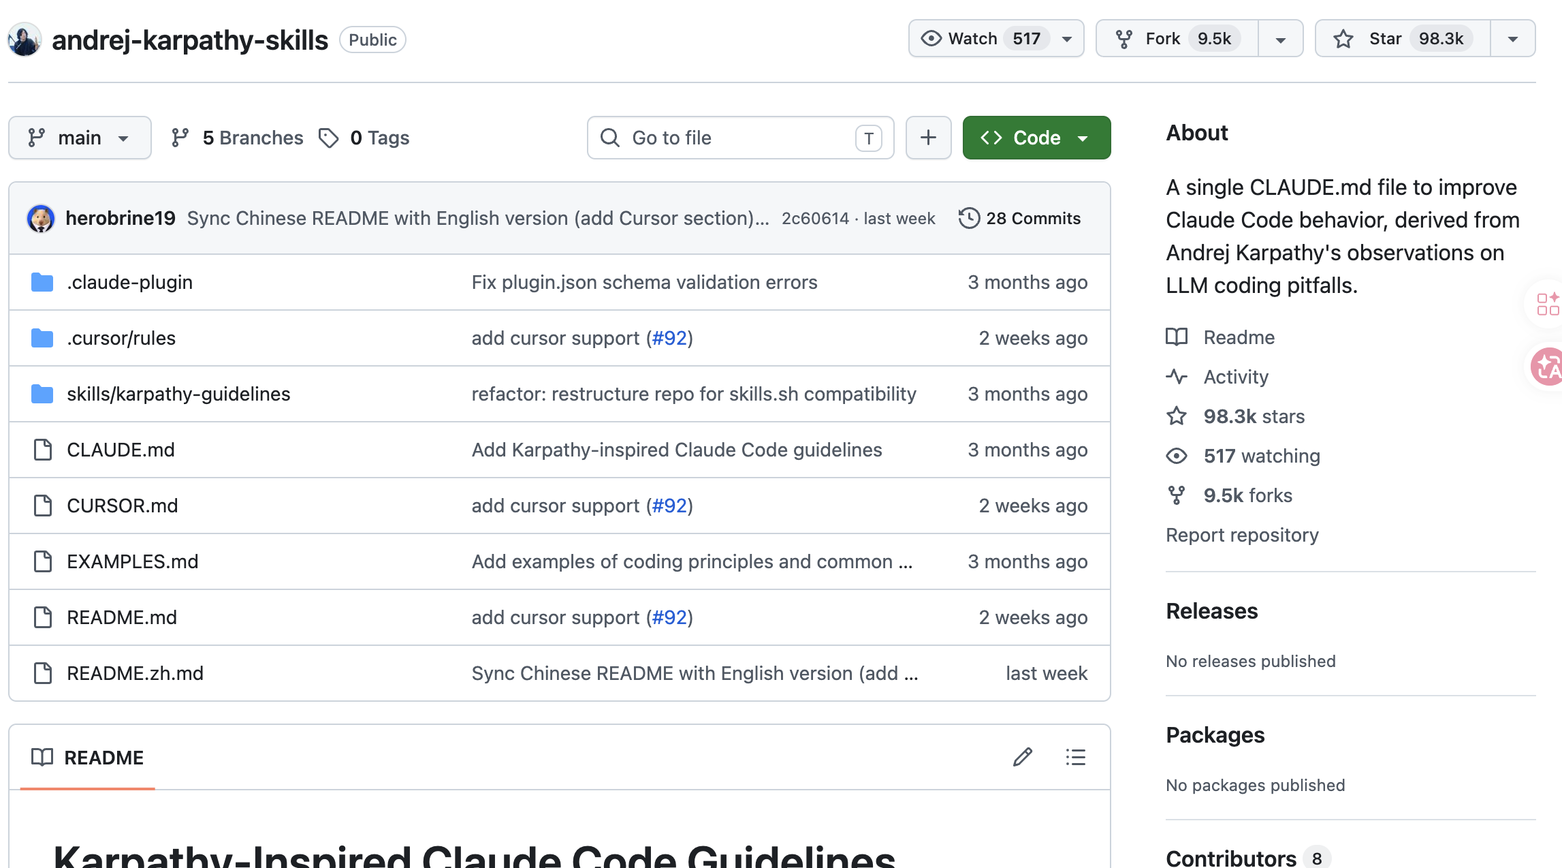
Task: Click the Go to file search field
Action: 740,138
